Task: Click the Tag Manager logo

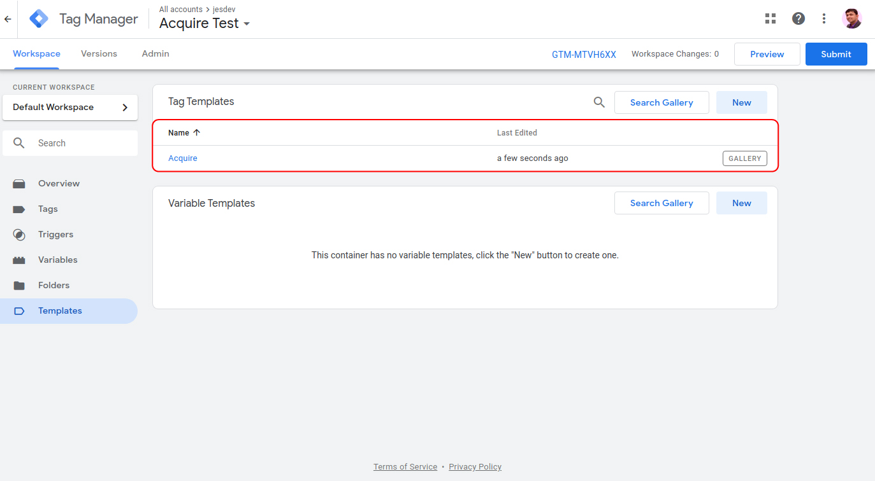Action: tap(39, 19)
